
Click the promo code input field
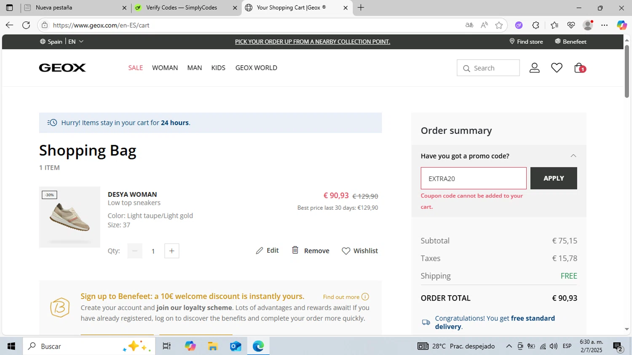(x=474, y=178)
